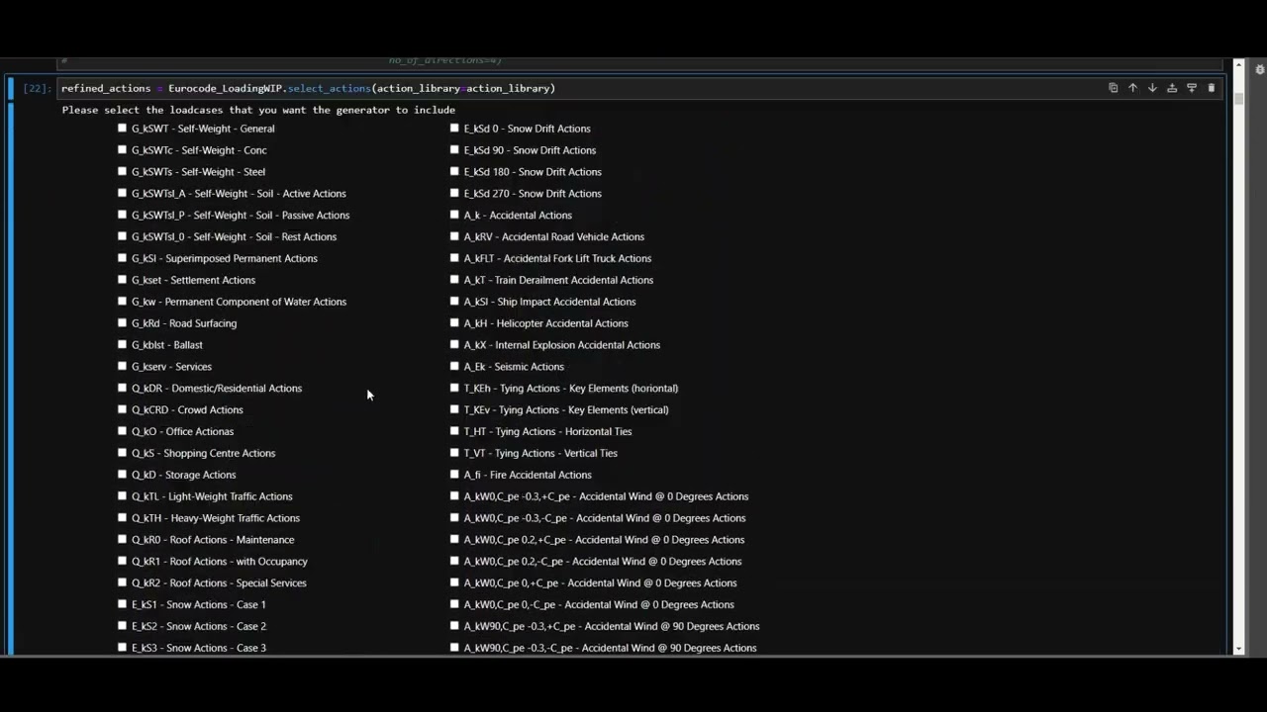Duplicate cell using the copy icon
The image size is (1267, 712).
click(1113, 88)
